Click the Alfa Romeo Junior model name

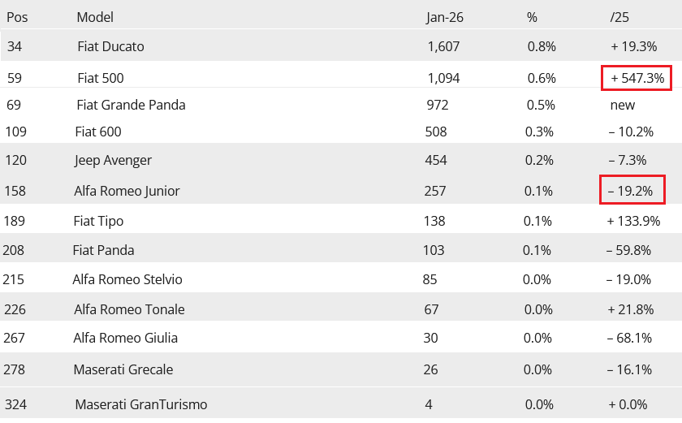[x=127, y=191]
